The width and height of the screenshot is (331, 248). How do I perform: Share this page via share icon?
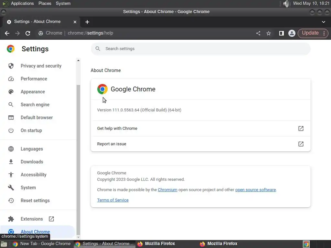coord(258,33)
